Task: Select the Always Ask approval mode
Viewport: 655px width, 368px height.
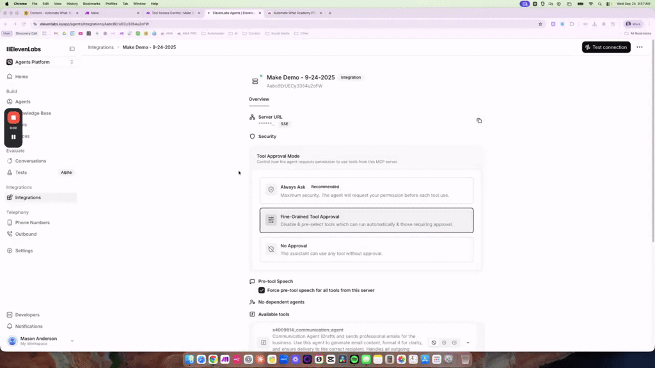Action: point(367,190)
